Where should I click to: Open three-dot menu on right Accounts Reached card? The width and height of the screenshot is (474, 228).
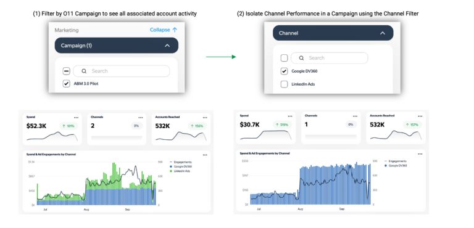coord(420,116)
